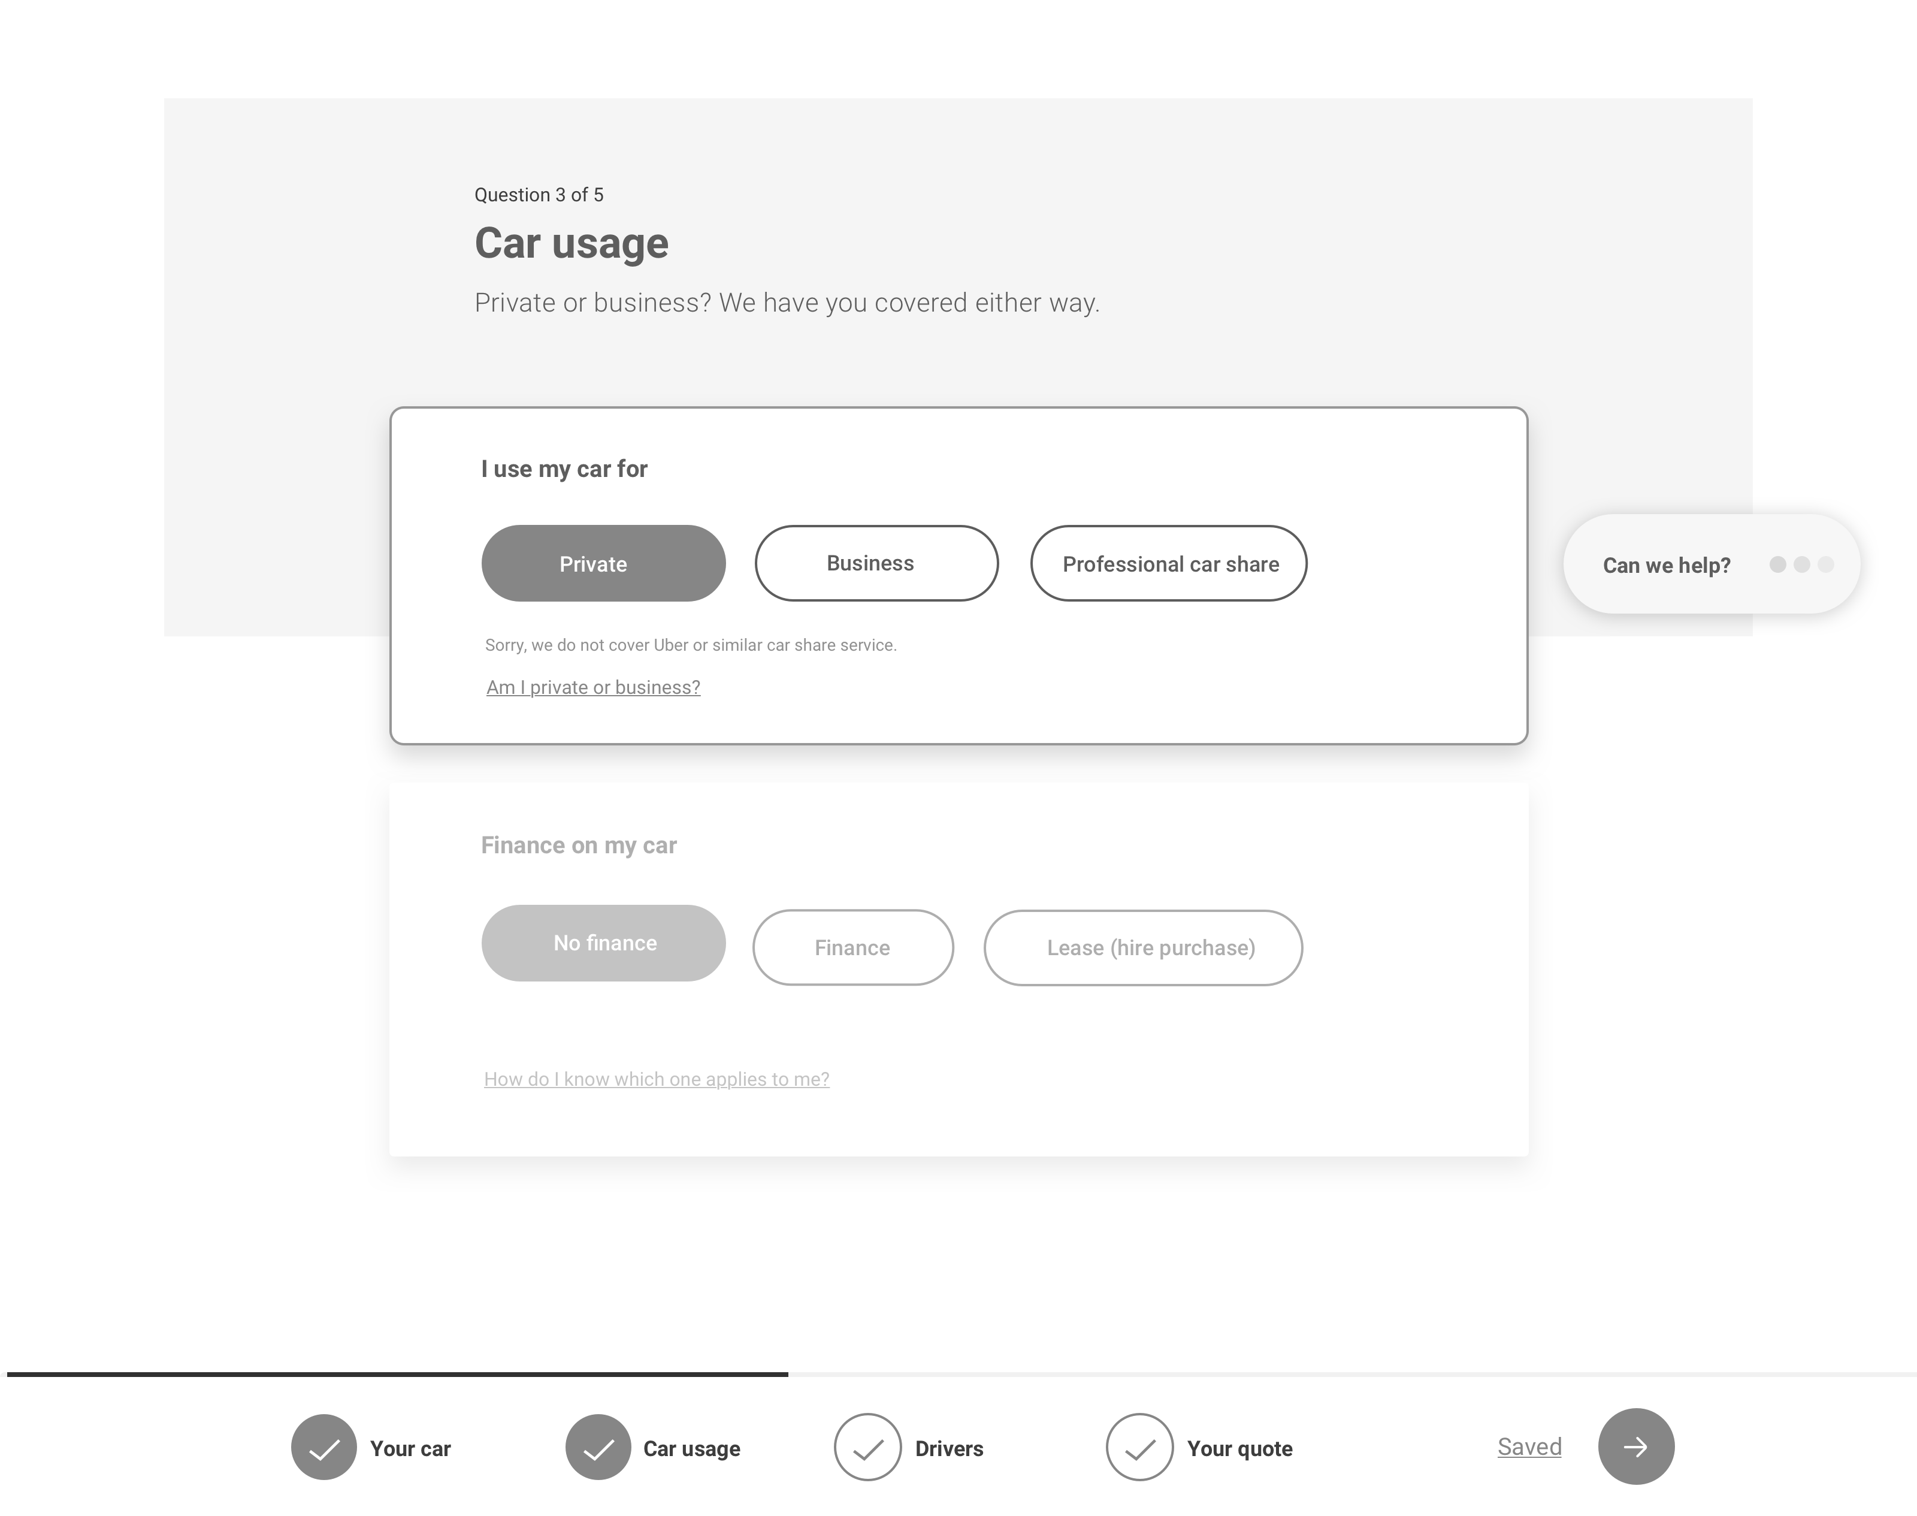Click the Your car step label
This screenshot has height=1516, width=1917.
click(410, 1448)
